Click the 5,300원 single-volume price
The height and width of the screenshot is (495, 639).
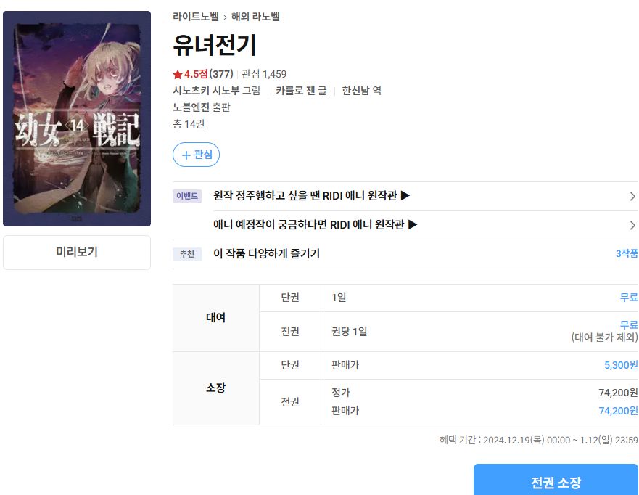pos(621,365)
